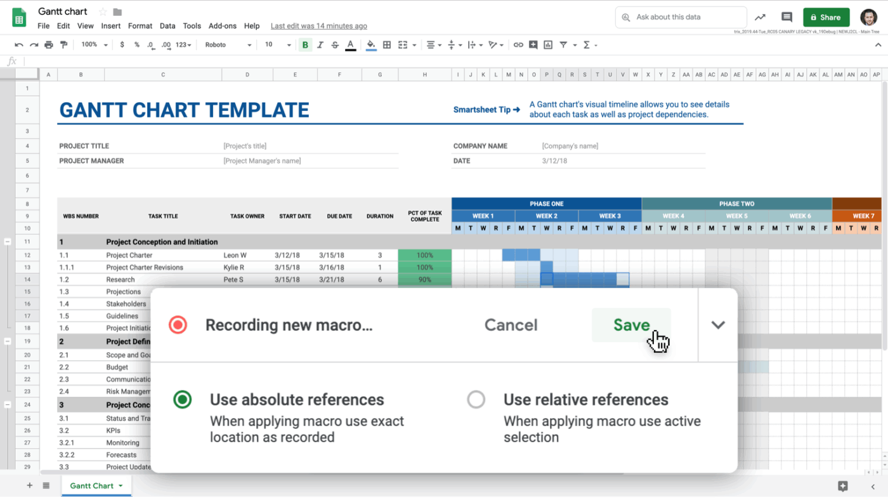Save the recorded macro
Viewport: 888px width, 500px height.
coord(630,324)
